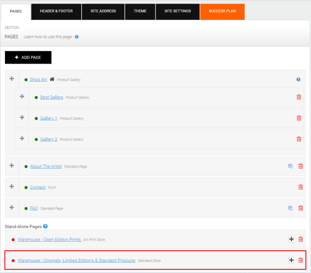Screen dimensions: 311x273
Task: Click the duplicate icon on FAQ row
Action: pos(290,208)
